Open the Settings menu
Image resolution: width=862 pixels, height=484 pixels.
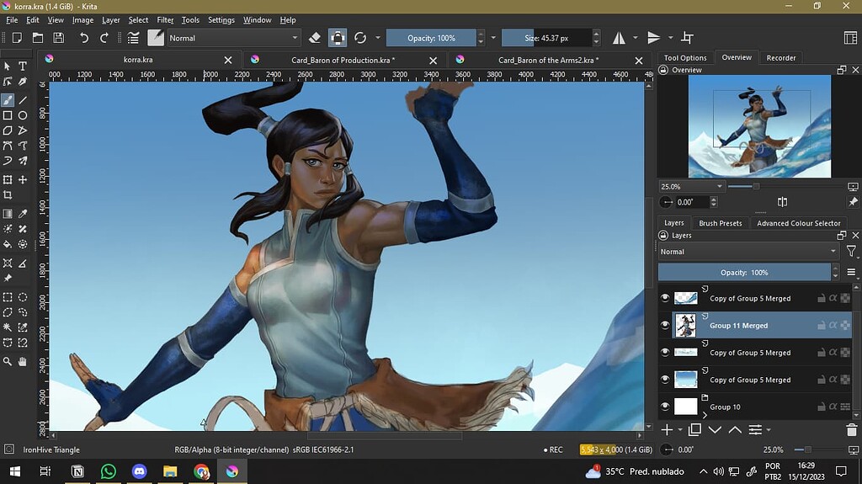point(221,20)
